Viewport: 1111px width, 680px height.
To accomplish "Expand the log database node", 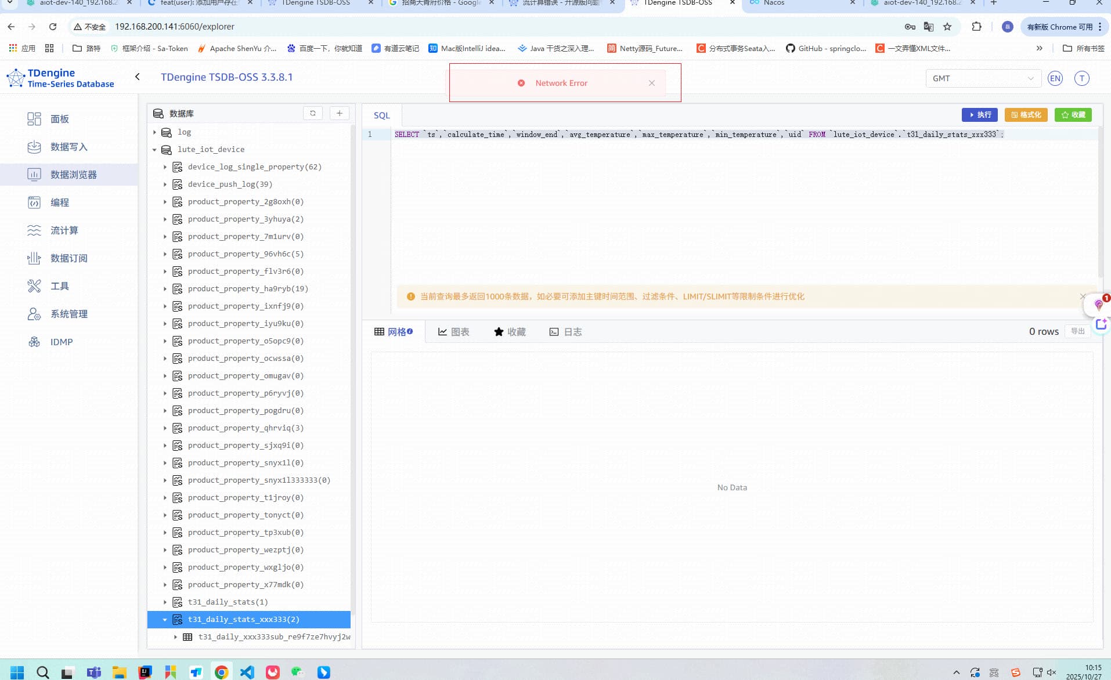I will click(155, 132).
